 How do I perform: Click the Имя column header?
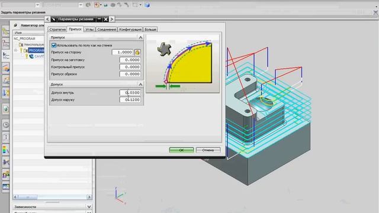[x=28, y=33]
